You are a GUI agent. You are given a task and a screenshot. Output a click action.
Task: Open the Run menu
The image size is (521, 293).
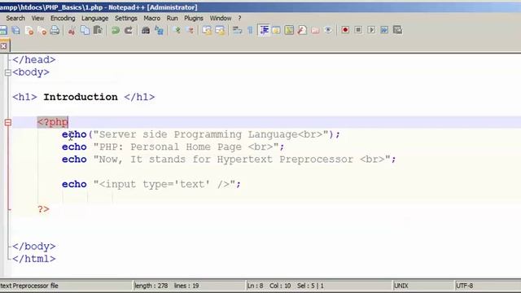click(172, 18)
